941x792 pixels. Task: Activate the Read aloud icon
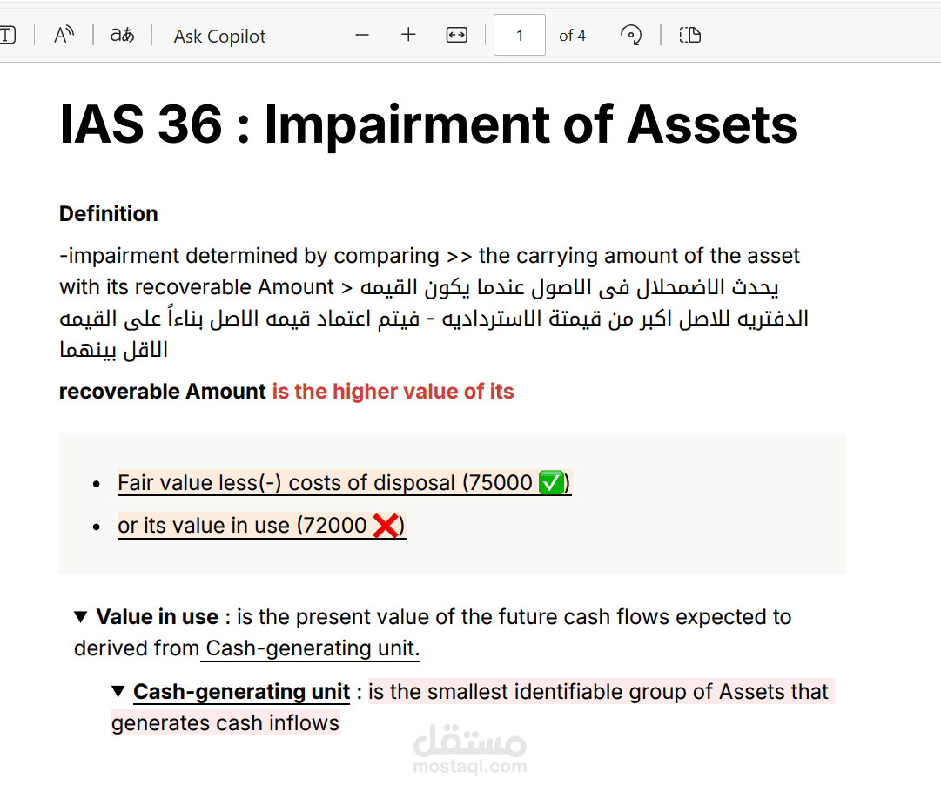[64, 36]
